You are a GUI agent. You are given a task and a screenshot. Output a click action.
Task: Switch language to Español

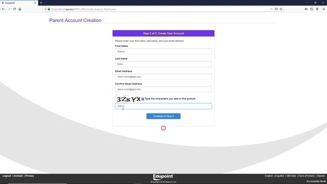pyautogui.click(x=279, y=176)
